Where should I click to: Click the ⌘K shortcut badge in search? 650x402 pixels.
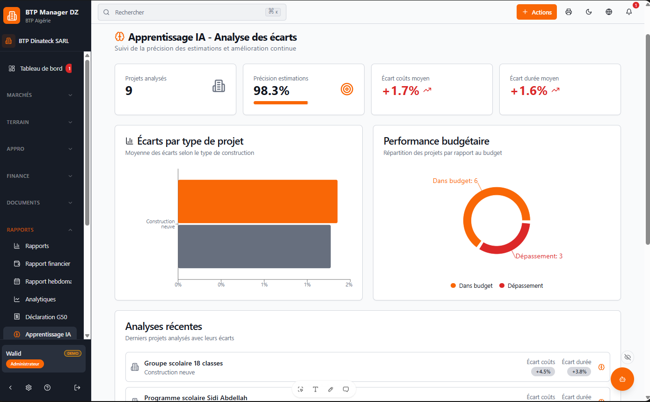pyautogui.click(x=273, y=12)
